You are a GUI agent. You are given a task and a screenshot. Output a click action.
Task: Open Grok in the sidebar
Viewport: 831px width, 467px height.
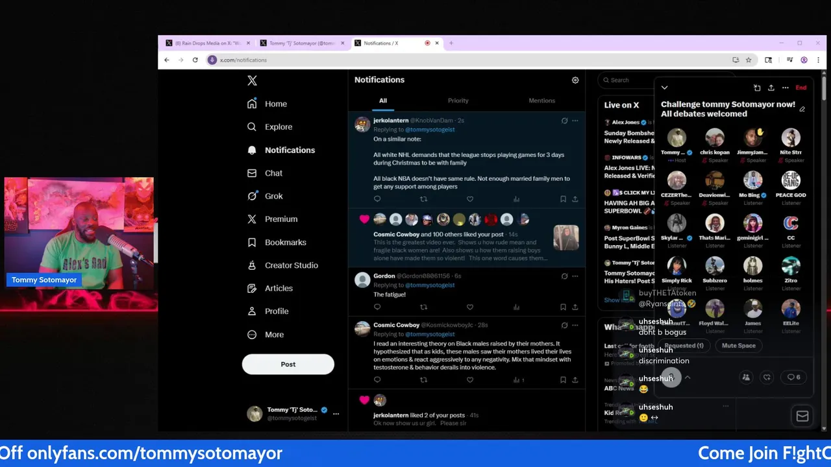pyautogui.click(x=265, y=196)
